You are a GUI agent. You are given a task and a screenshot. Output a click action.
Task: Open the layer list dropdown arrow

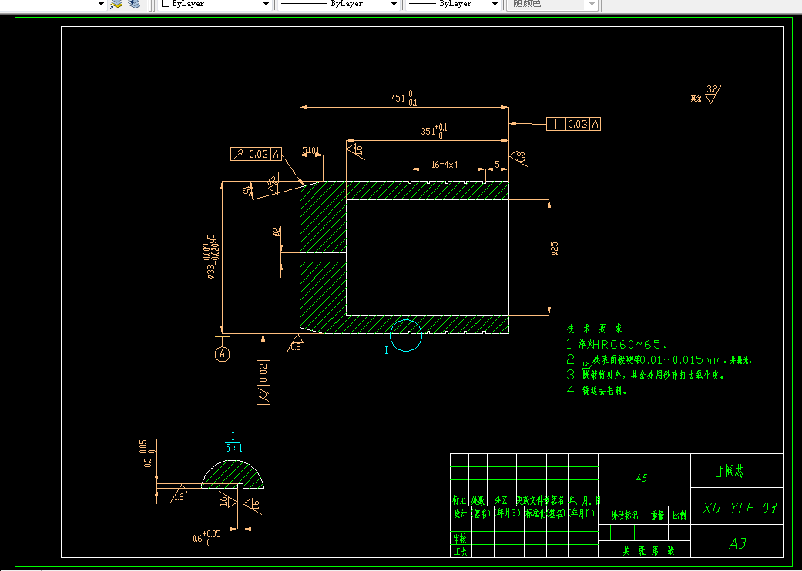click(101, 4)
